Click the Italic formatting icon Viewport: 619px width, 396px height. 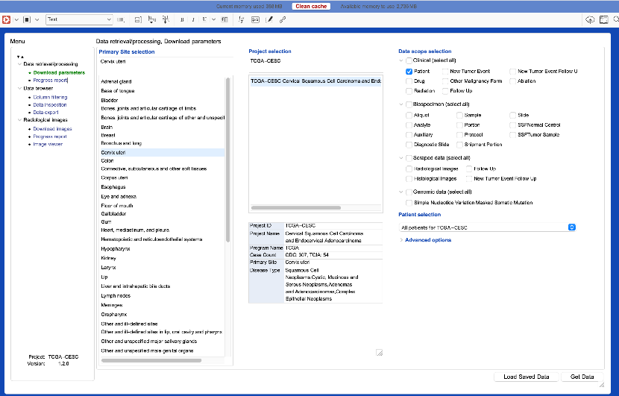click(x=192, y=19)
